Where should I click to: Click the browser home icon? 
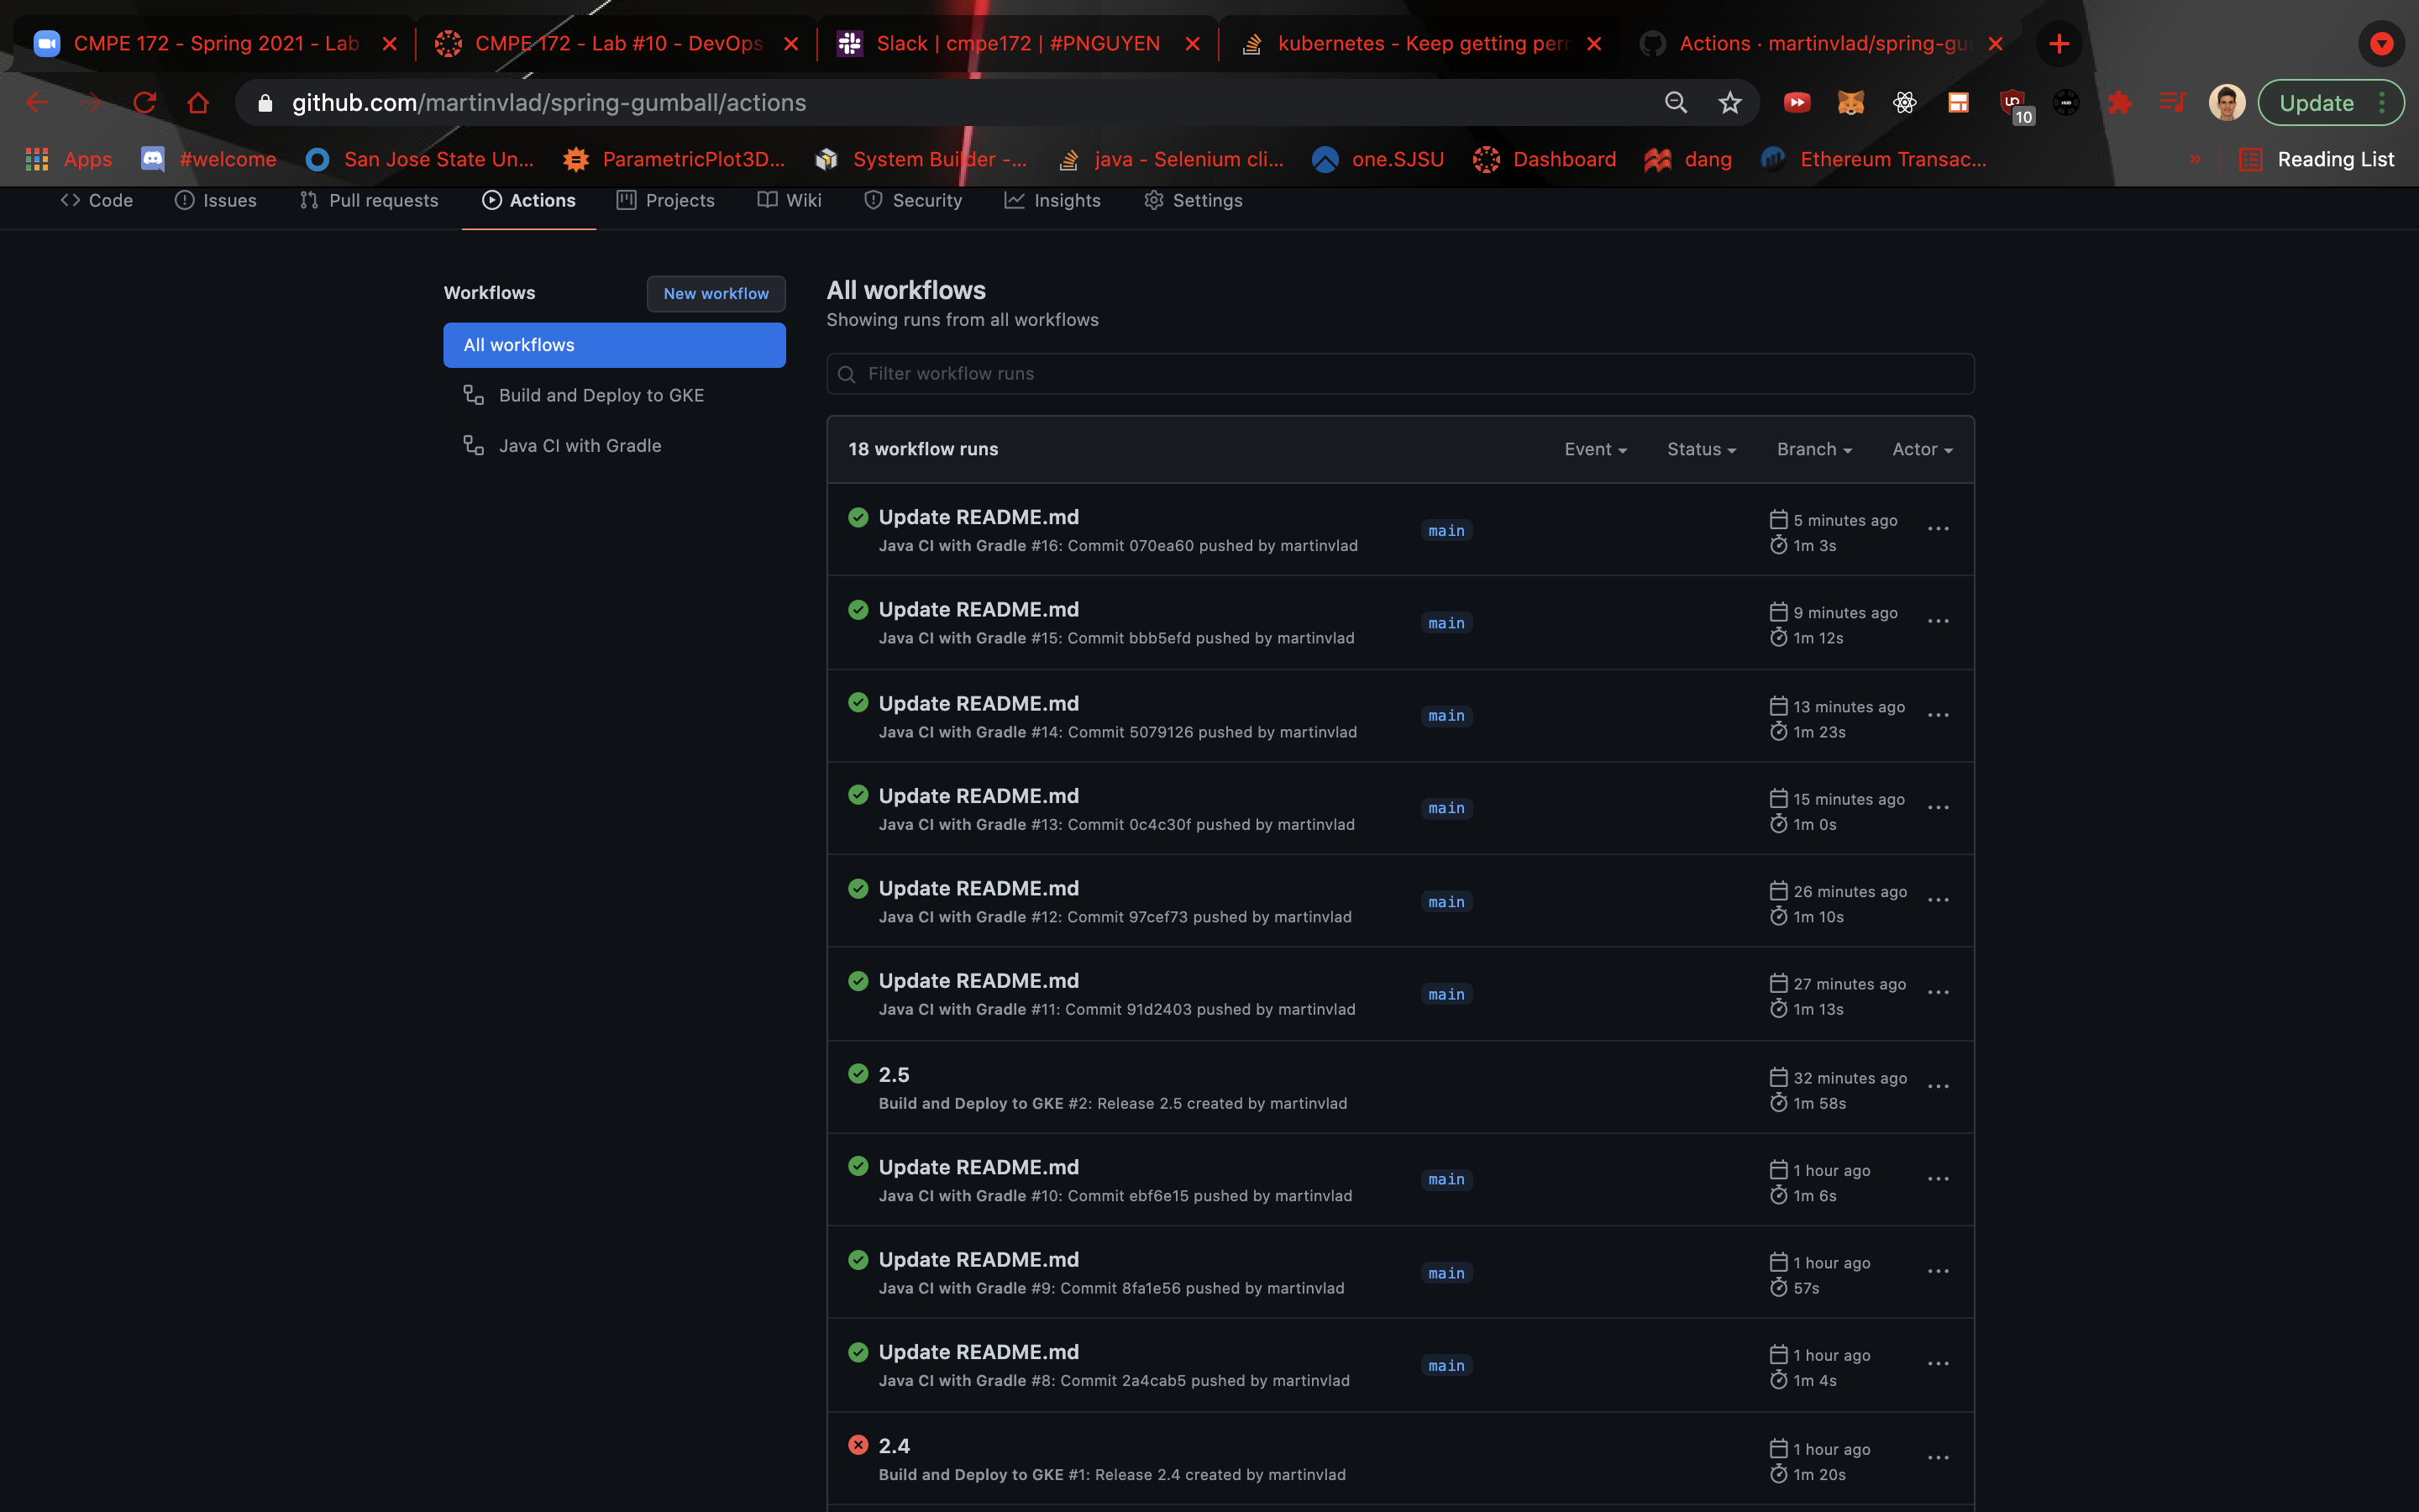click(198, 102)
